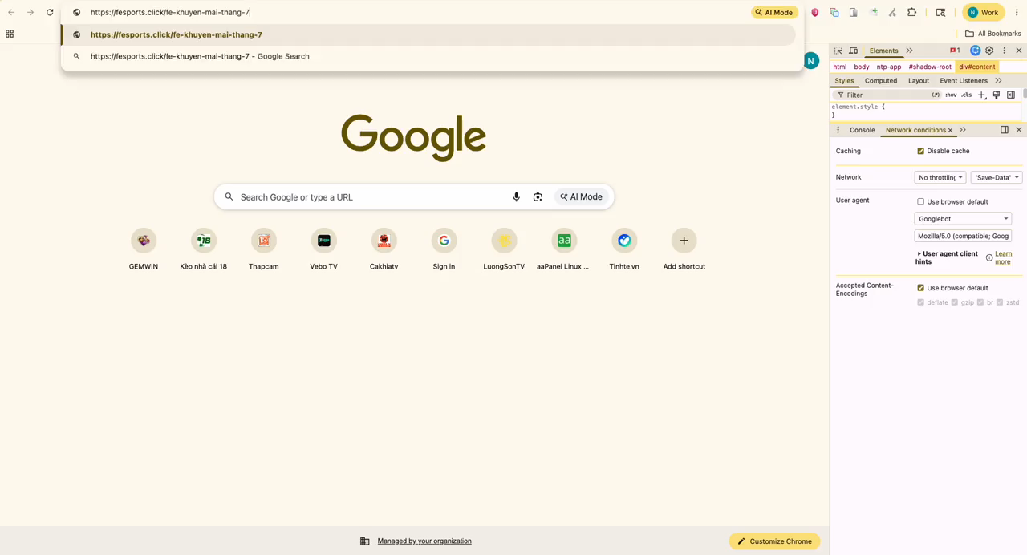Select the Styles tab
The width and height of the screenshot is (1027, 555).
click(844, 80)
